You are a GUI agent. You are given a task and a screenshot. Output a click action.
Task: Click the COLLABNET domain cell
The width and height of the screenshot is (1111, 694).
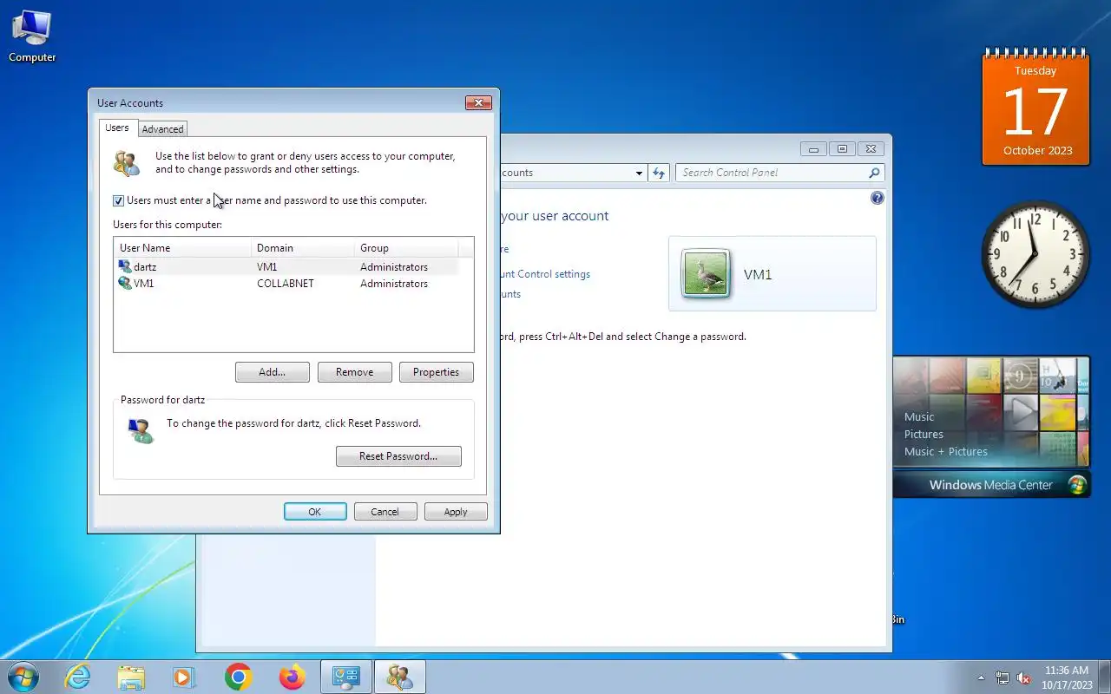tap(286, 284)
